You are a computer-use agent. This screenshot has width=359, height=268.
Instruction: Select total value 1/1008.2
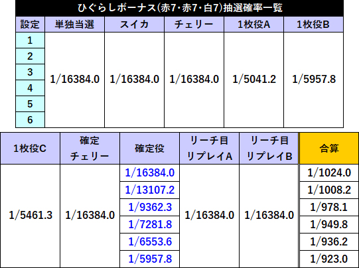[x=329, y=190]
